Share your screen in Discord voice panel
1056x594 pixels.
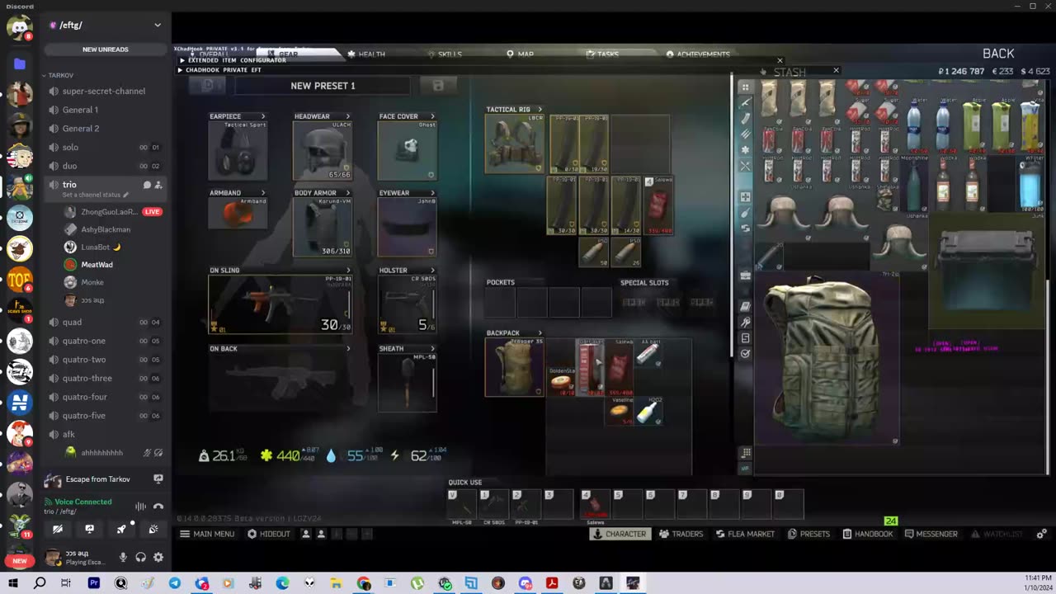pos(89,529)
